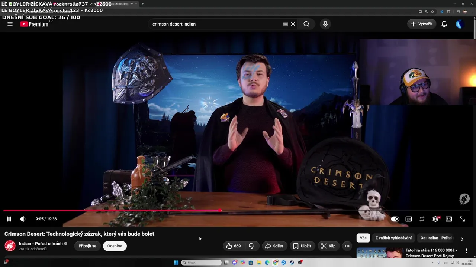Image resolution: width=476 pixels, height=267 pixels.
Task: Open the browser extensions puzzle icon
Action: 448,12
